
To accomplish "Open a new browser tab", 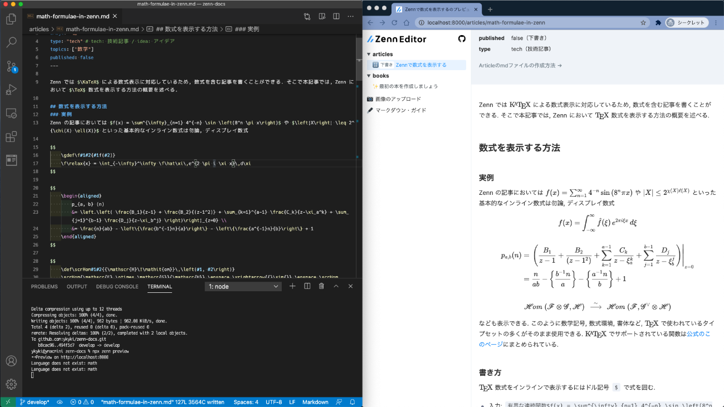I will tap(490, 9).
